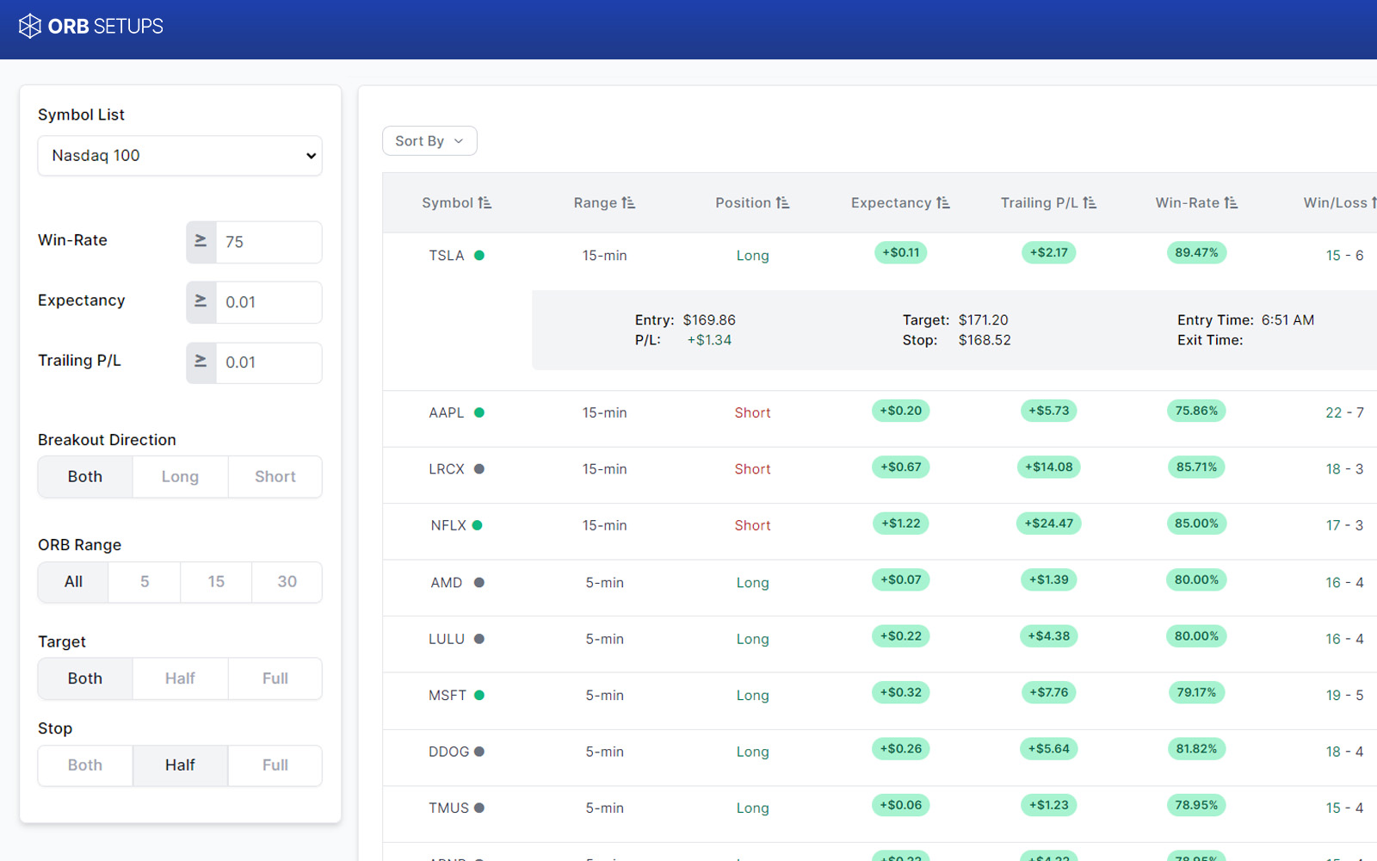Click the $169.86 entry price

click(x=709, y=320)
